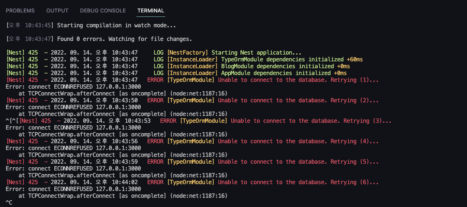
Task: Click the 'Retrying (3)' error line
Action: 199,121
